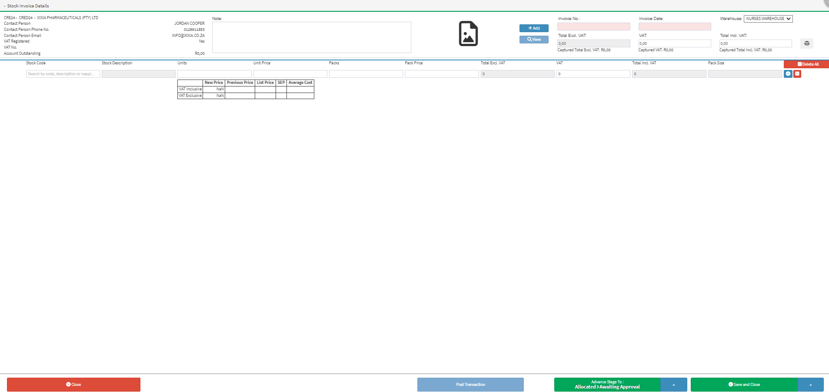Click the 'Pack Size' column header
The height and width of the screenshot is (392, 829).
(716, 63)
